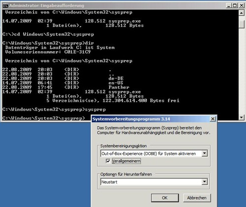Click the console scrollbar down arrow

[x=241, y=117]
